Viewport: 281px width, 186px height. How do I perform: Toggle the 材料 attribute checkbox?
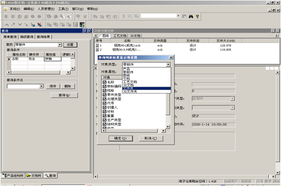[x=105, y=111]
